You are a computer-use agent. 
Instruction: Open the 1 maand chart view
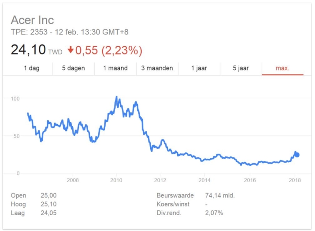pyautogui.click(x=115, y=68)
